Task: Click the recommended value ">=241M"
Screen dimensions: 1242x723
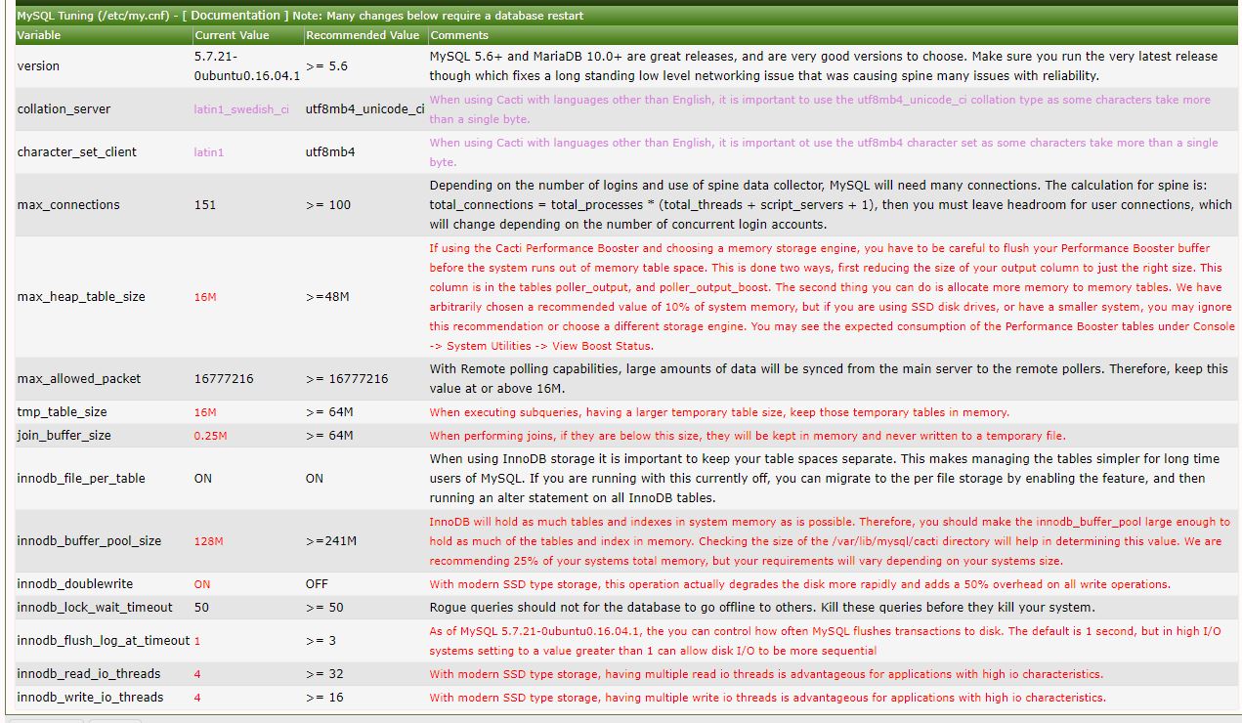Action: (x=331, y=541)
